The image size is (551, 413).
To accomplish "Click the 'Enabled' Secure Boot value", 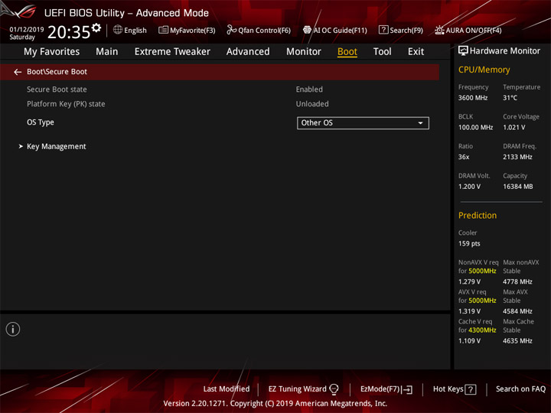I will [x=309, y=89].
